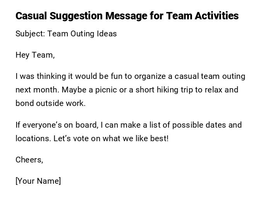Click the line starting "I was thinking"
The height and width of the screenshot is (205, 271).
tap(130, 76)
